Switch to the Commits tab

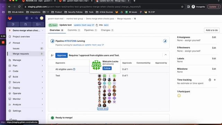point(74,30)
